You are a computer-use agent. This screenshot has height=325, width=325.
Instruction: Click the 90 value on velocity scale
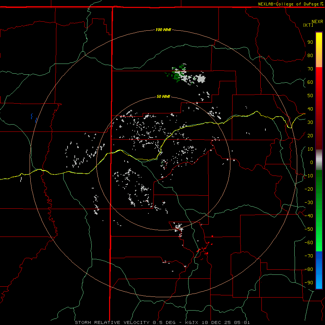(x=310, y=42)
